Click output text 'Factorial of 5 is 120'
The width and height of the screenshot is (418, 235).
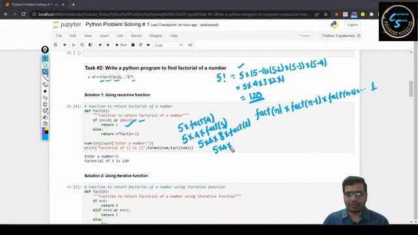[x=106, y=161]
